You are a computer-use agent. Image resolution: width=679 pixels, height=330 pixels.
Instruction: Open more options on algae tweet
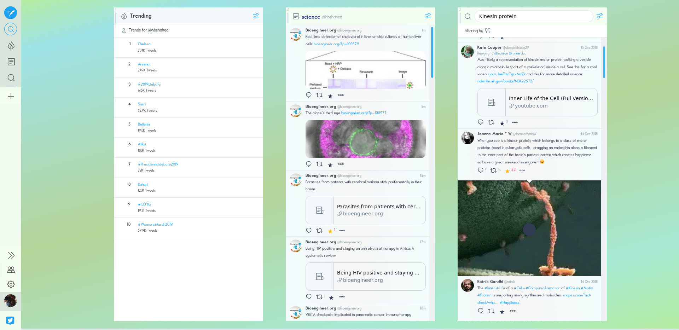341,164
